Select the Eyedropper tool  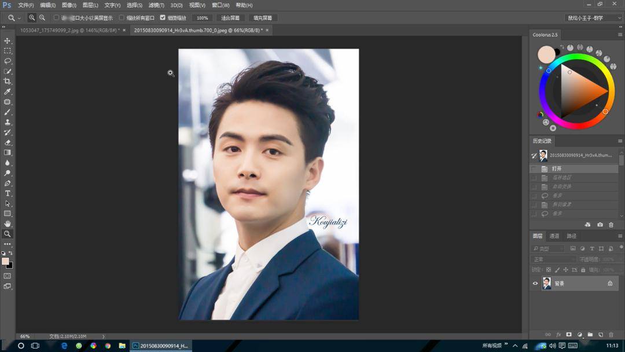[x=7, y=91]
